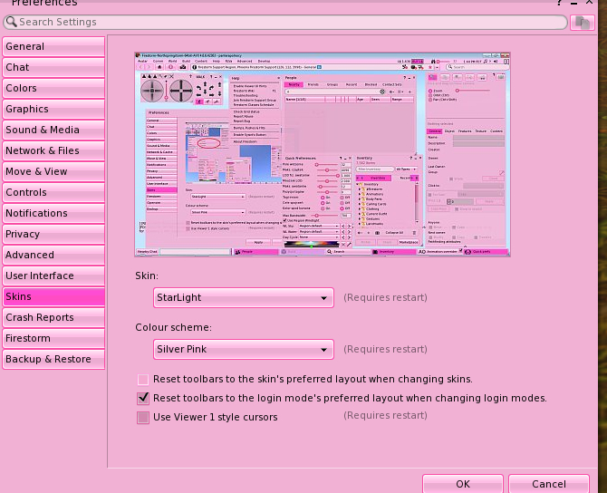Select the Crash Reports tab
This screenshot has height=493, width=607.
[53, 317]
